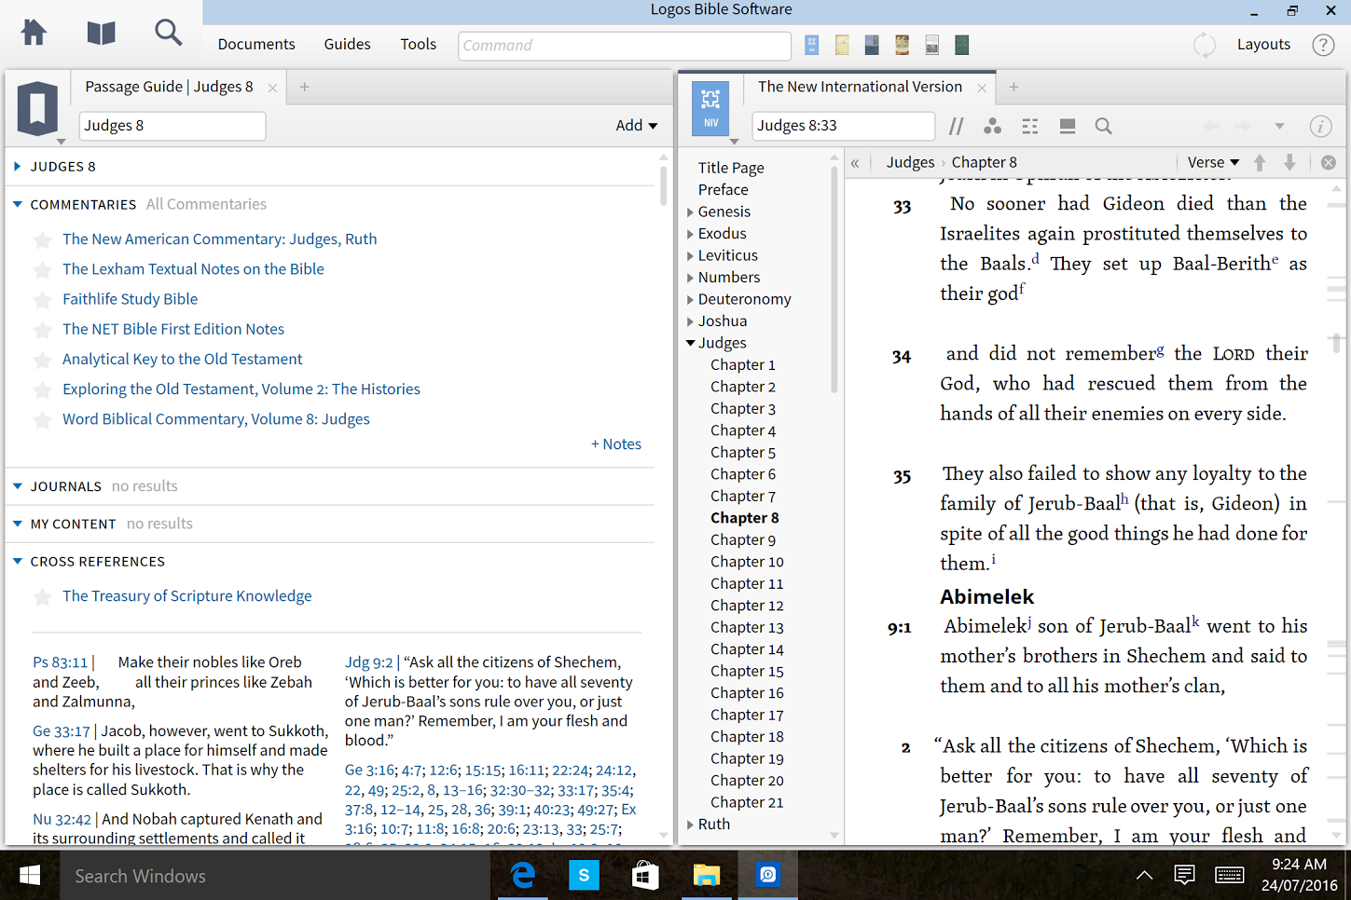Collapse the MY CONTENT section
Viewport: 1351px width, 900px height.
tap(18, 524)
